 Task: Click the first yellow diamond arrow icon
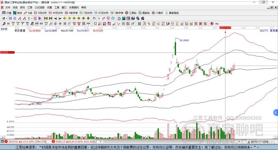[x=65, y=18]
